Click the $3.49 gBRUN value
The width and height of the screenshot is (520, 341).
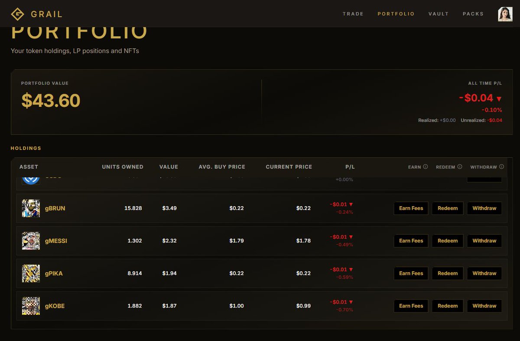[x=169, y=208]
